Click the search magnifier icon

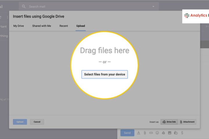(24, 6)
